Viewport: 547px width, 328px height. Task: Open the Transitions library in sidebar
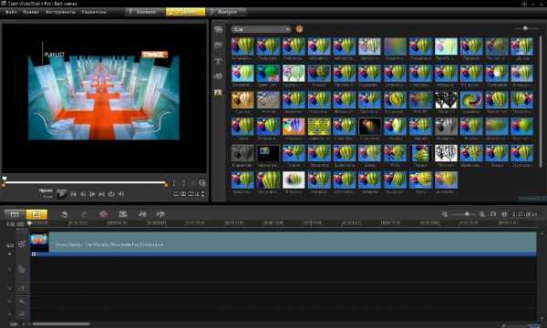tap(218, 46)
